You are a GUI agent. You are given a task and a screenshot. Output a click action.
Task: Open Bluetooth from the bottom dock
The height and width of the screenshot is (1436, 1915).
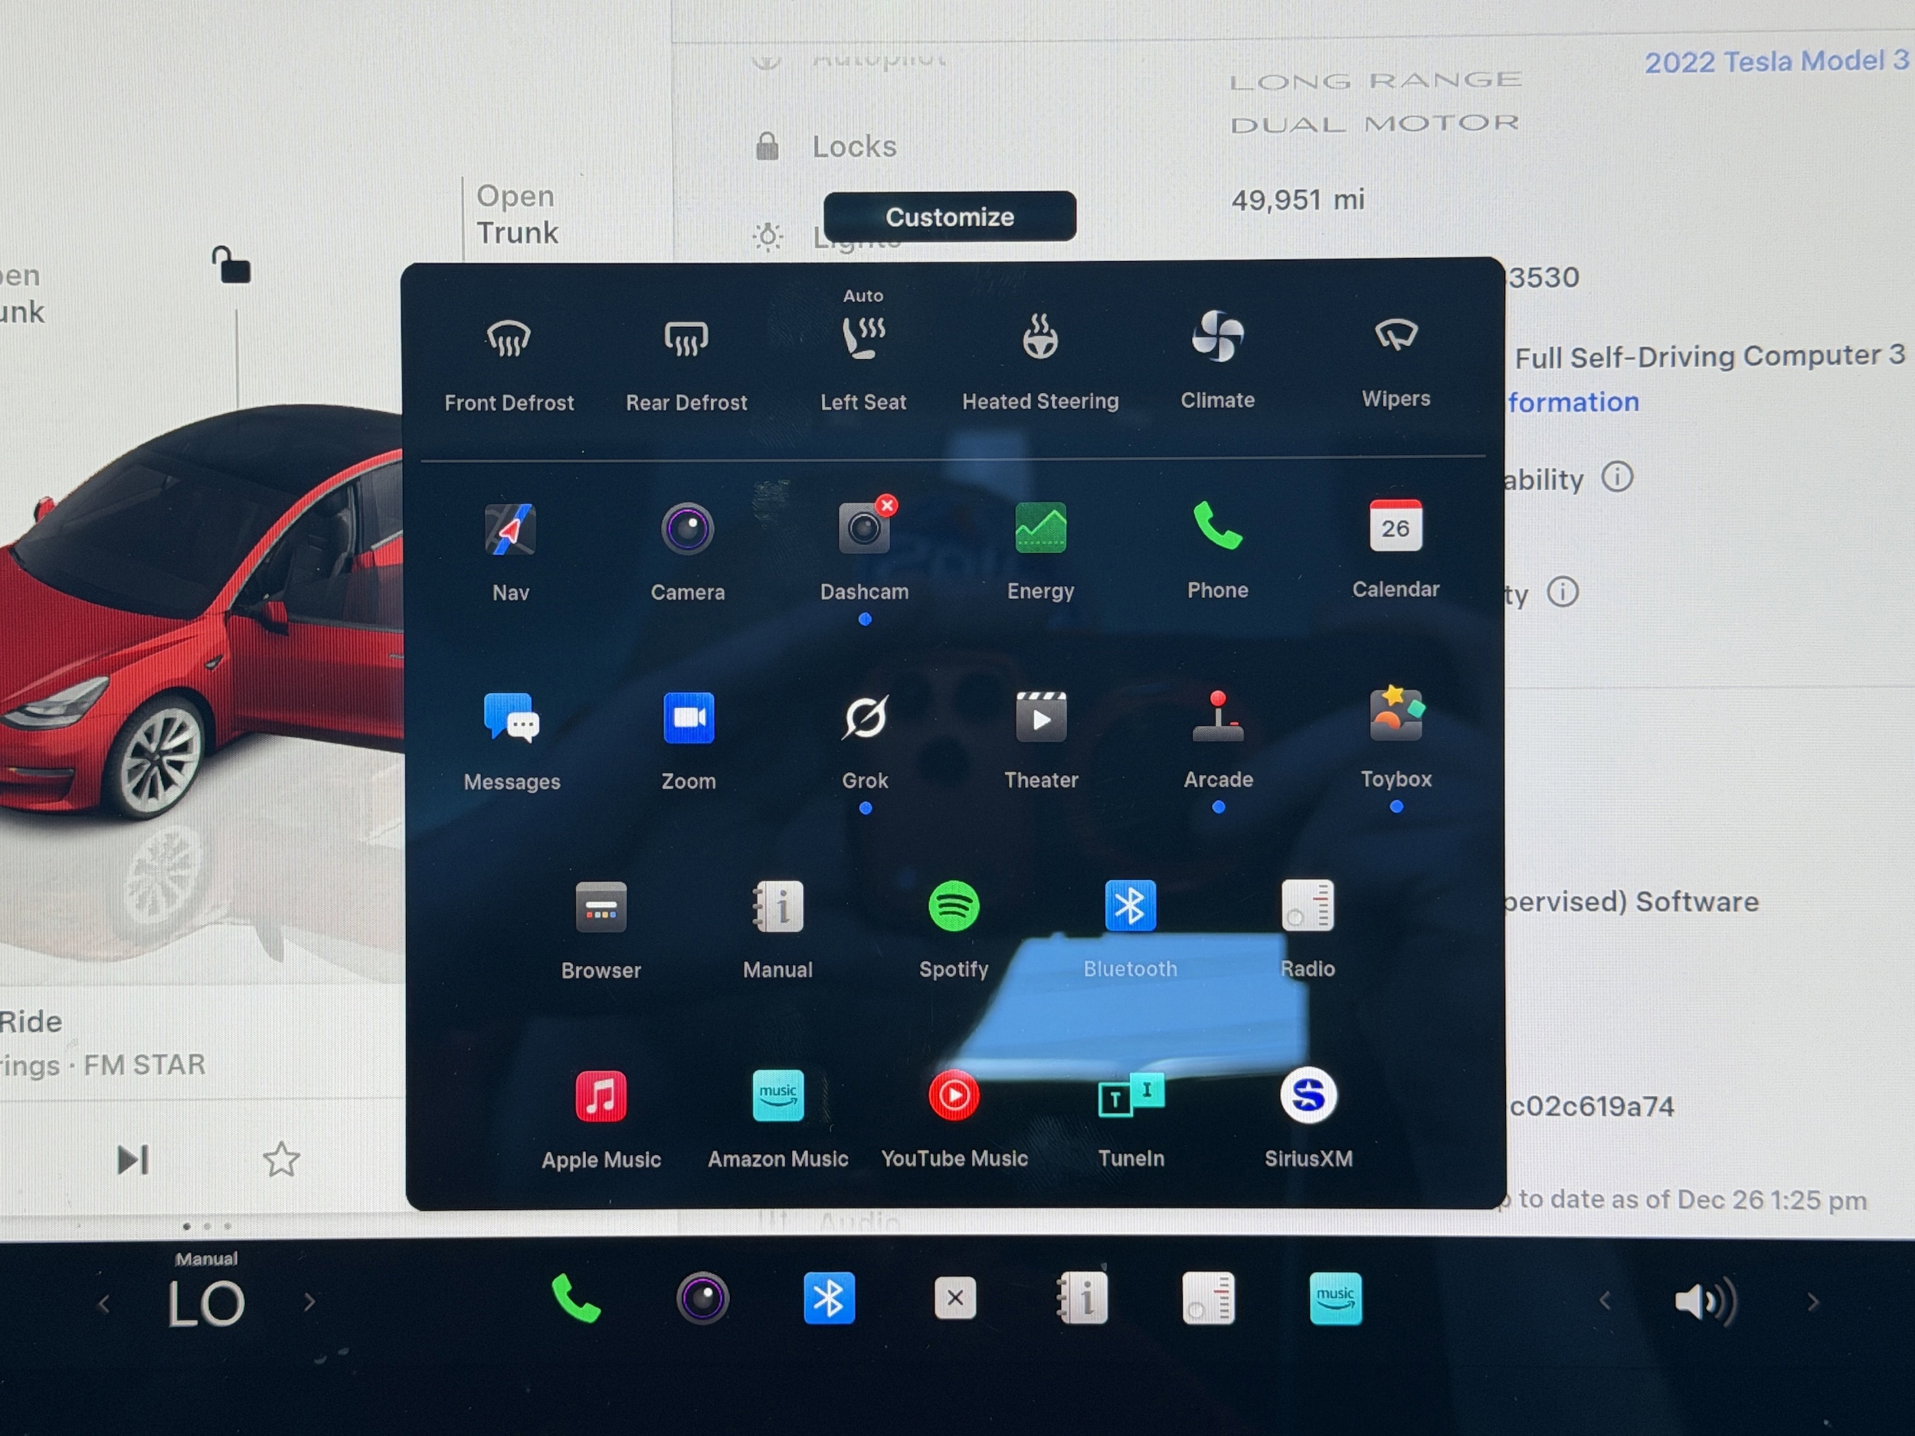829,1298
